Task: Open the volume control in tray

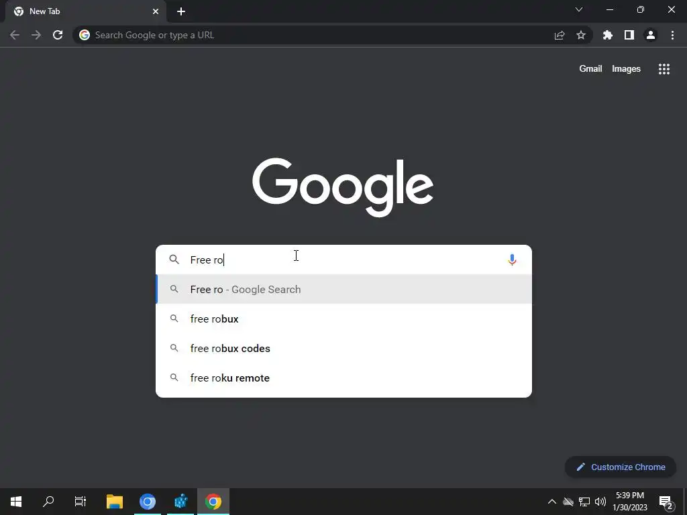Action: point(600,502)
